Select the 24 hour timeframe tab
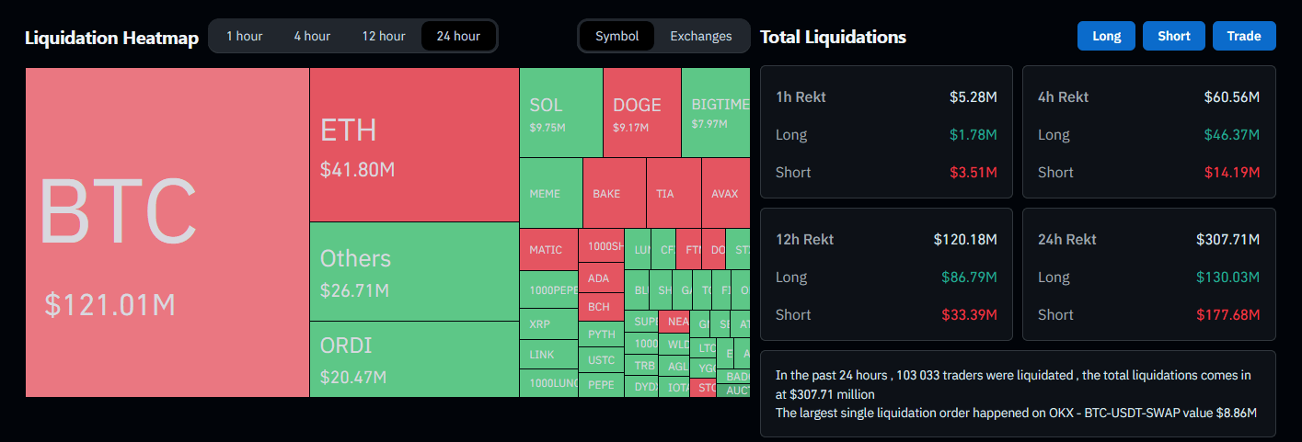 [x=458, y=36]
